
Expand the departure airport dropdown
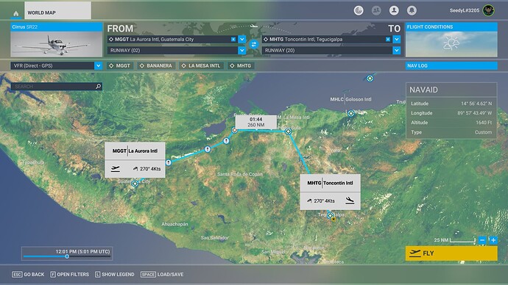coord(242,39)
